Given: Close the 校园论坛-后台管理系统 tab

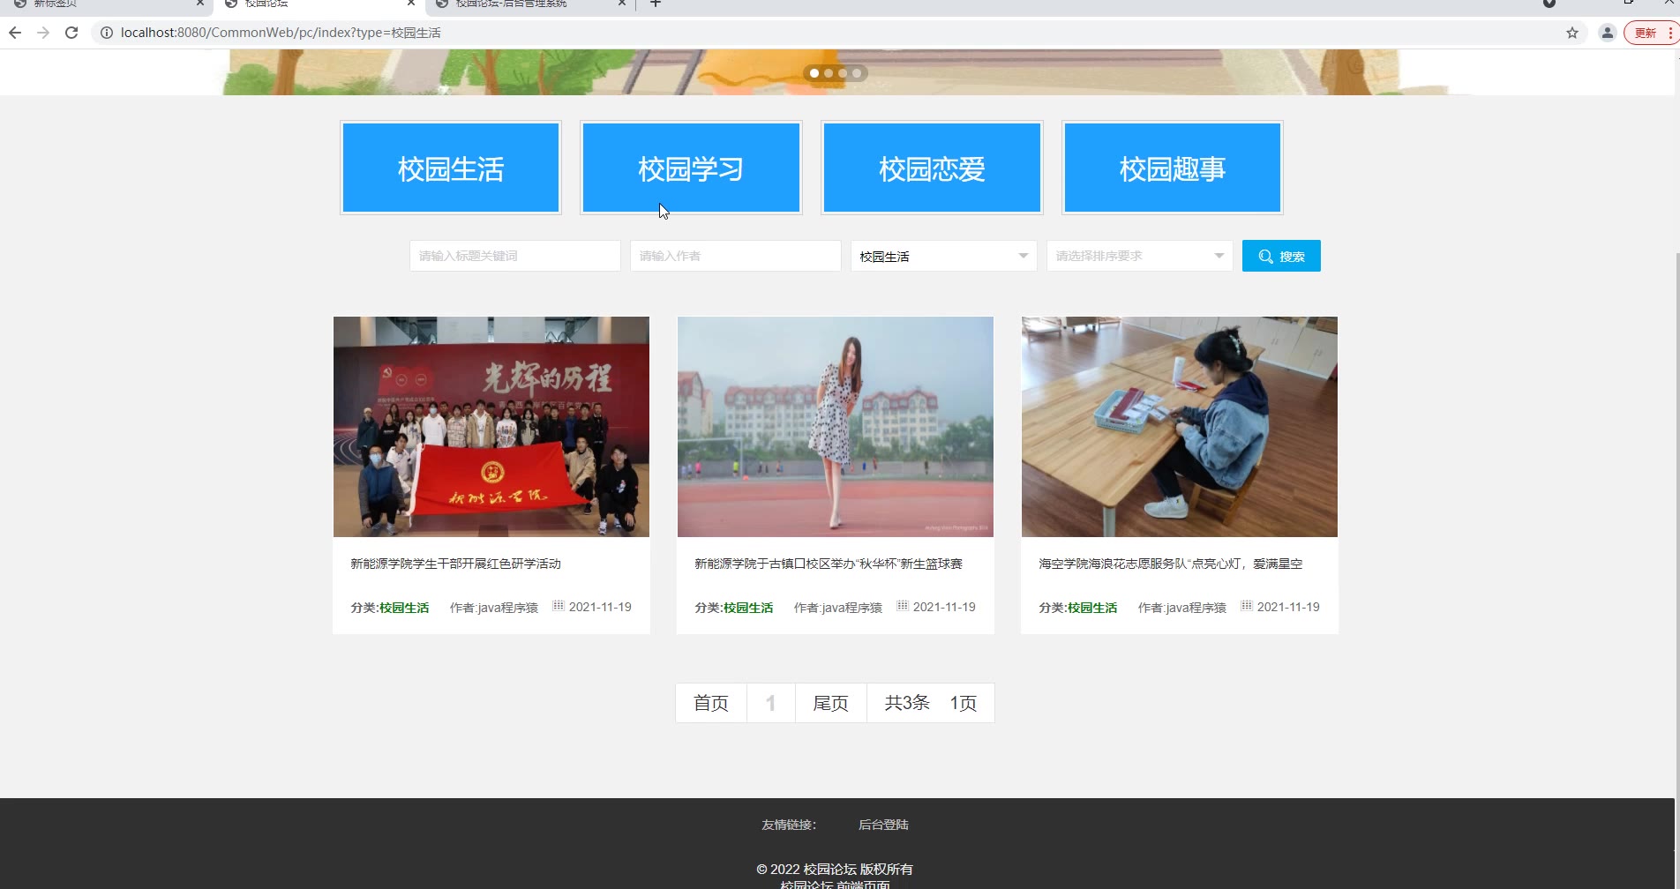Looking at the screenshot, I should pyautogui.click(x=621, y=4).
